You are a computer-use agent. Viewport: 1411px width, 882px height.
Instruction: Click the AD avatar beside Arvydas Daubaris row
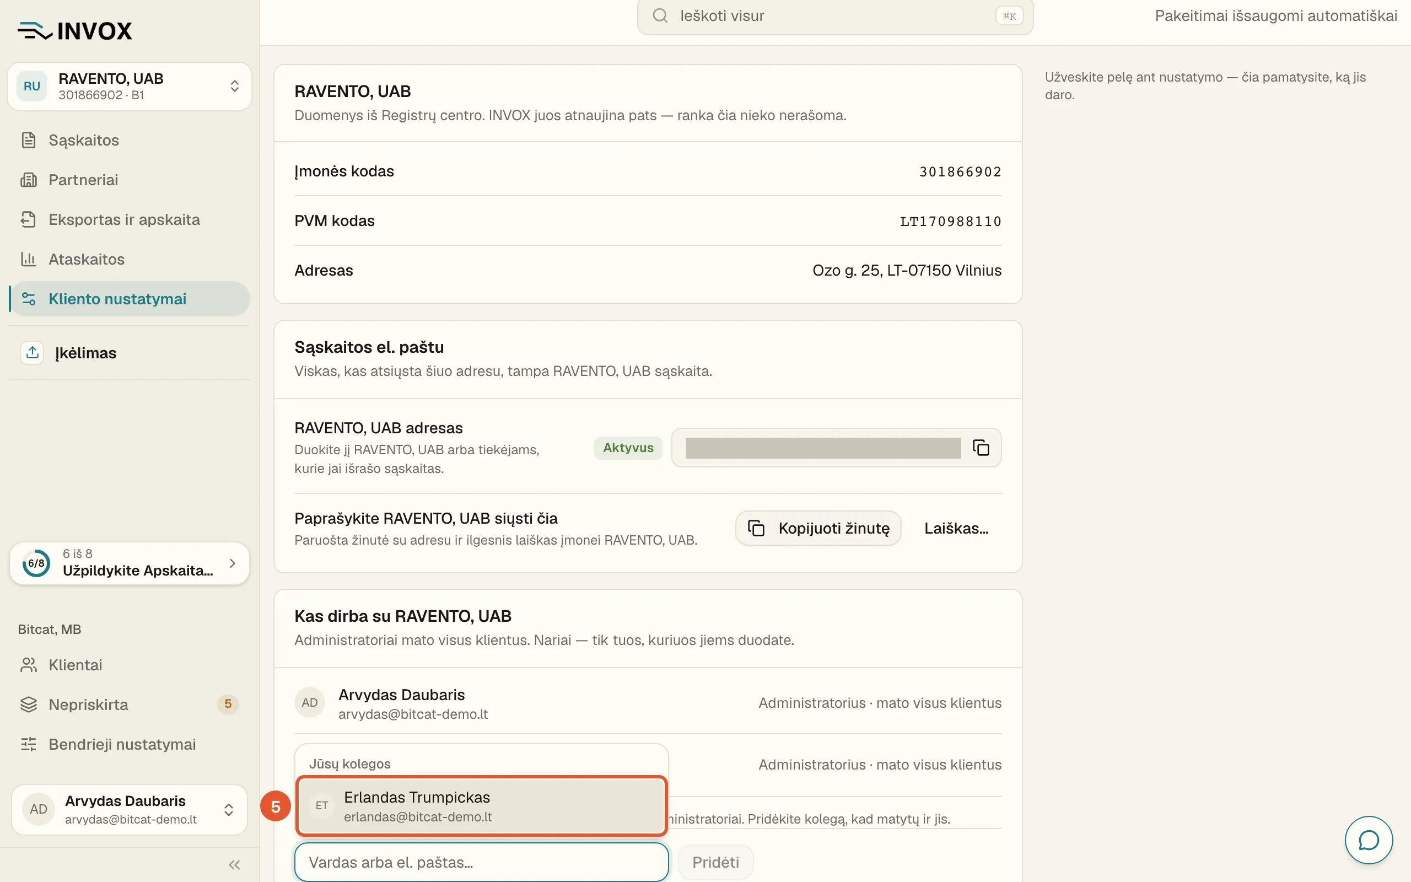click(x=310, y=703)
